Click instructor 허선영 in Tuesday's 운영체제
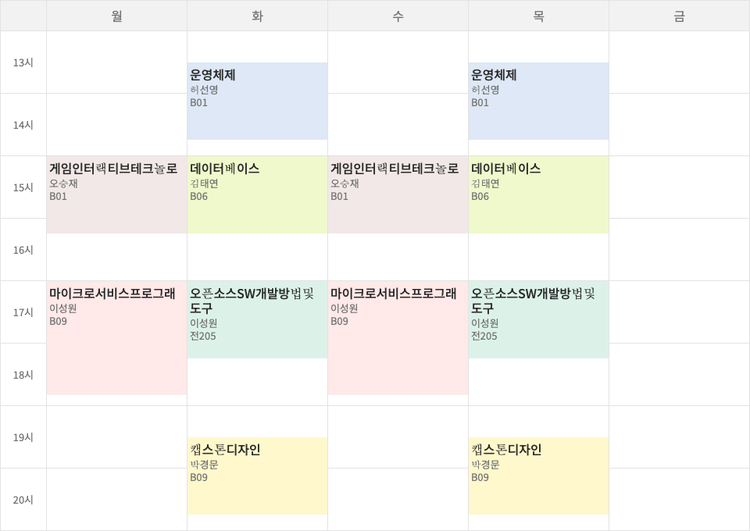 click(204, 90)
